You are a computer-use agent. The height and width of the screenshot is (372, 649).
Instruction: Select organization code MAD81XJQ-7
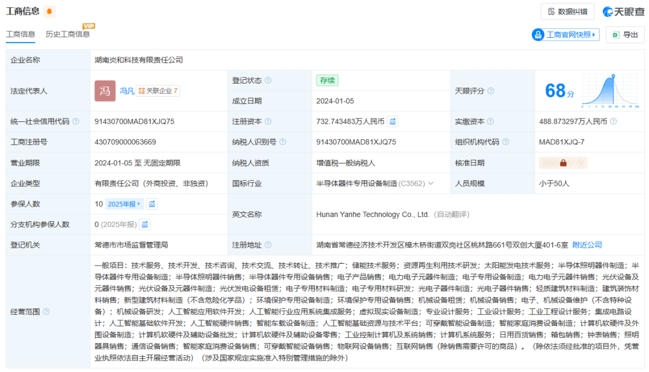point(562,142)
